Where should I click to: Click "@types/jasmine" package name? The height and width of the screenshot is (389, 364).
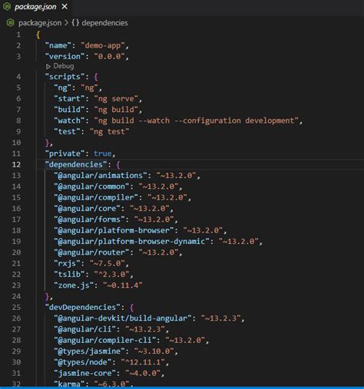[x=89, y=351]
